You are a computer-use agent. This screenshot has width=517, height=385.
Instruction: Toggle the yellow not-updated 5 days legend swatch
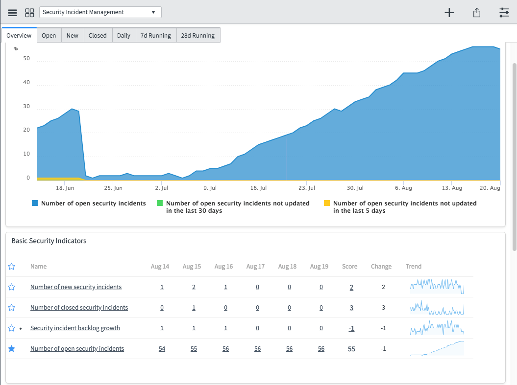(x=327, y=203)
